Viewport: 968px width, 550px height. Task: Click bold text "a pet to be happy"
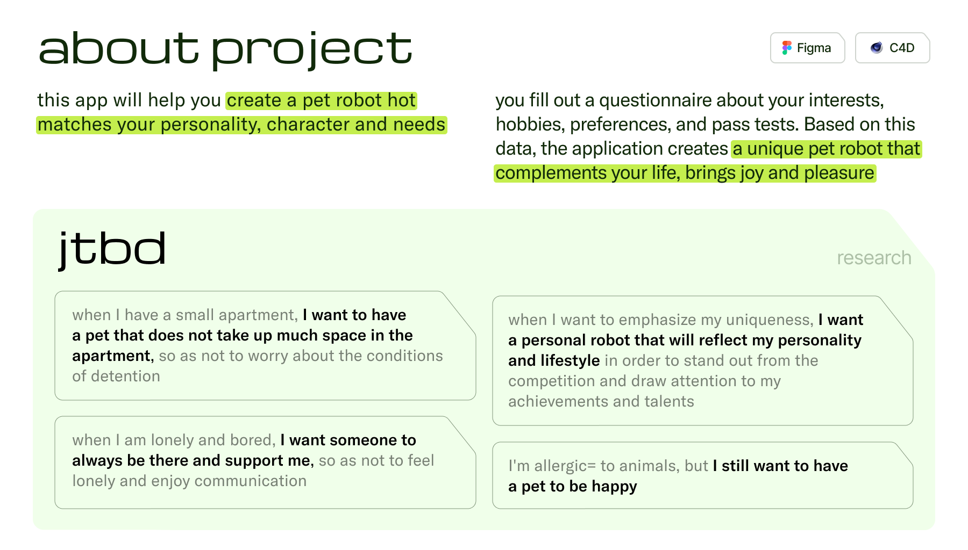(x=572, y=486)
